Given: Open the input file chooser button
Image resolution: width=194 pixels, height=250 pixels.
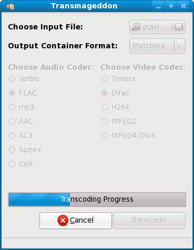Looking at the screenshot, I should point(157,27).
